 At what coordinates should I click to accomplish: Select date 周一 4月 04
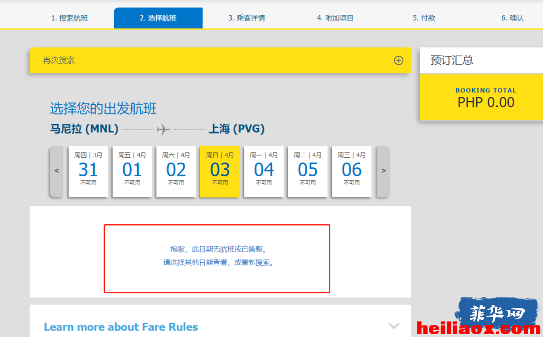pyautogui.click(x=264, y=172)
